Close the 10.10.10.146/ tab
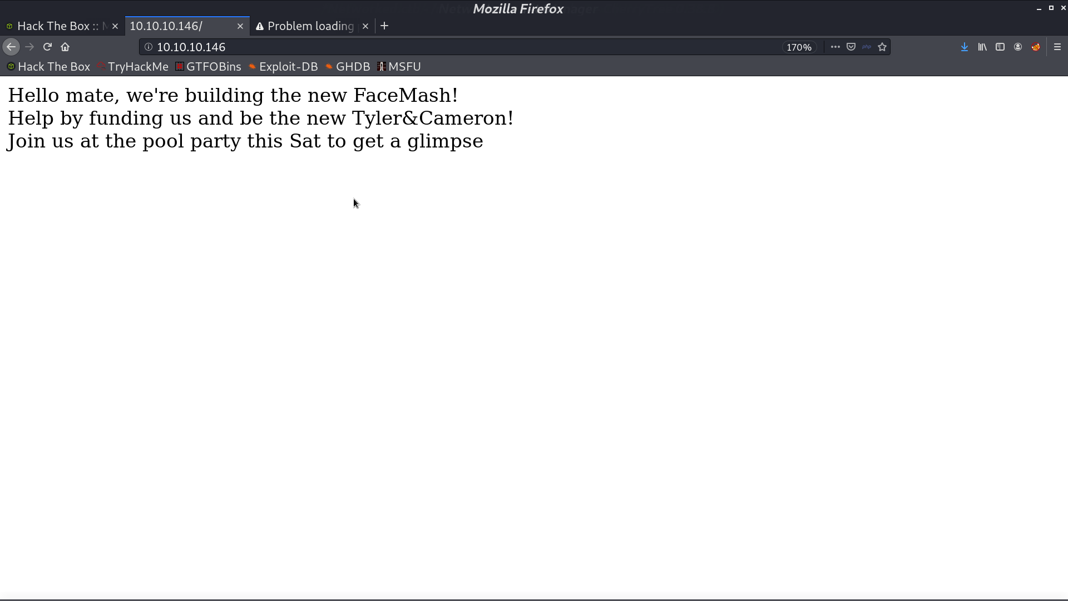 pyautogui.click(x=240, y=26)
